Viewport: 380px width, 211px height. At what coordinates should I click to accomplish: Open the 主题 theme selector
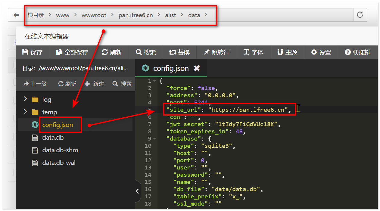pos(287,52)
